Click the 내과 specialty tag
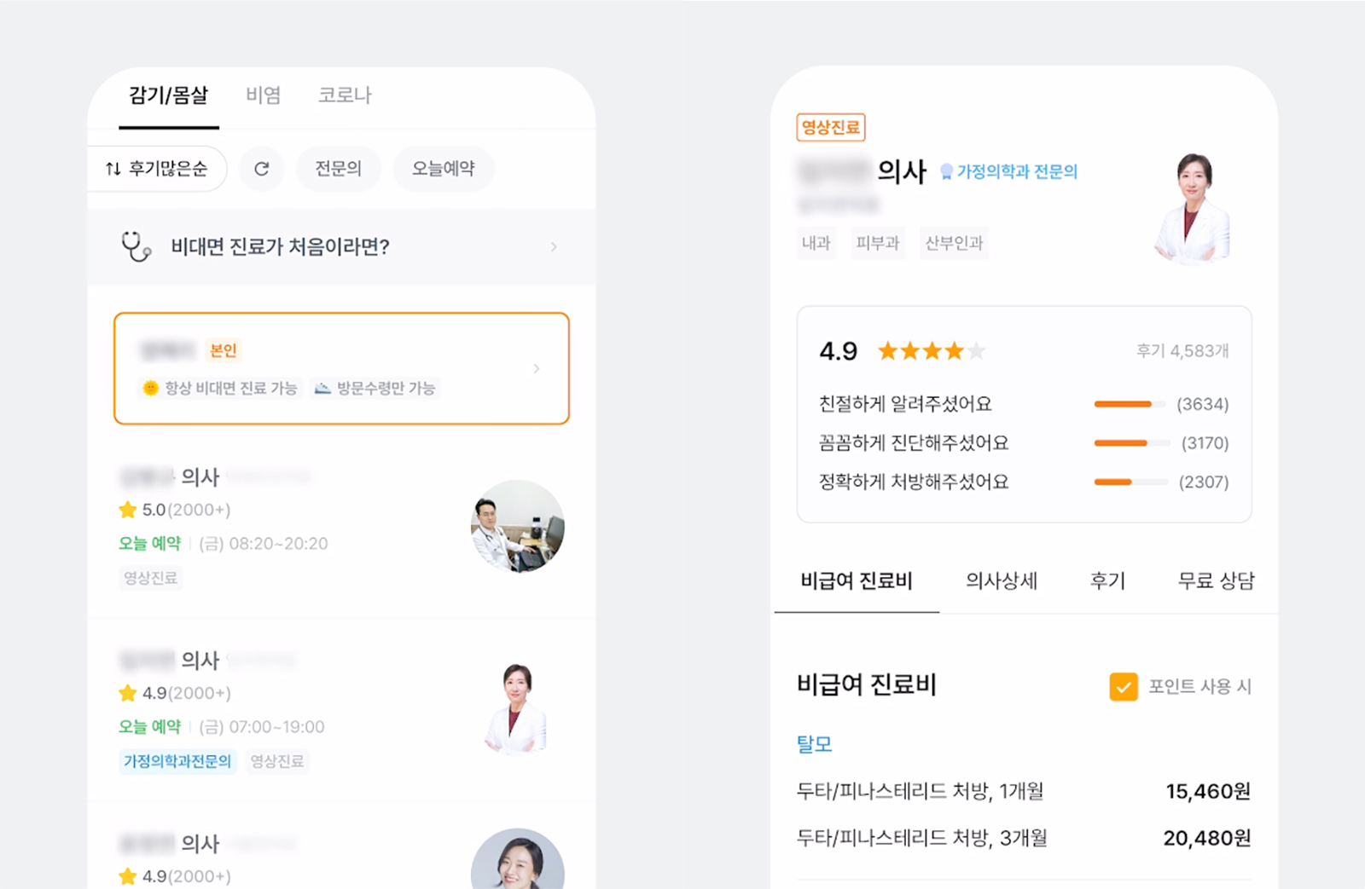This screenshot has height=889, width=1365. click(x=816, y=243)
